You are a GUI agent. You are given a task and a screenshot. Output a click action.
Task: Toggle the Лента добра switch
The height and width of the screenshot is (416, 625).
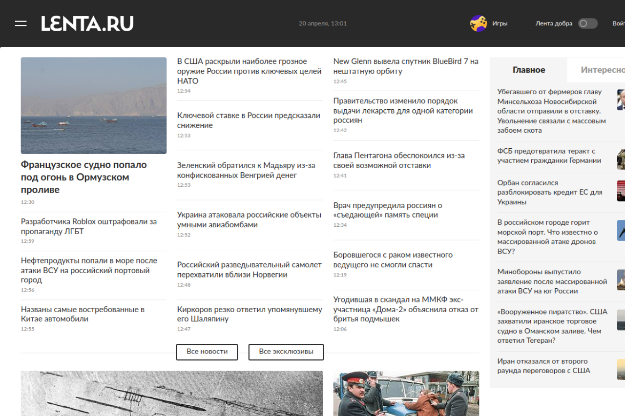coord(587,23)
